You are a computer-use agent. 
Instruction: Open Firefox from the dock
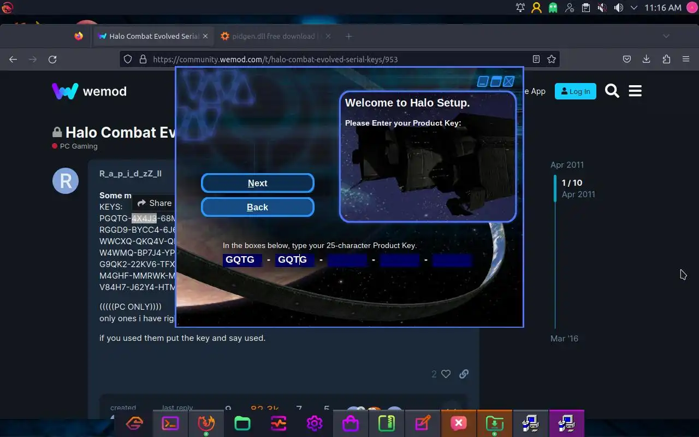point(206,423)
